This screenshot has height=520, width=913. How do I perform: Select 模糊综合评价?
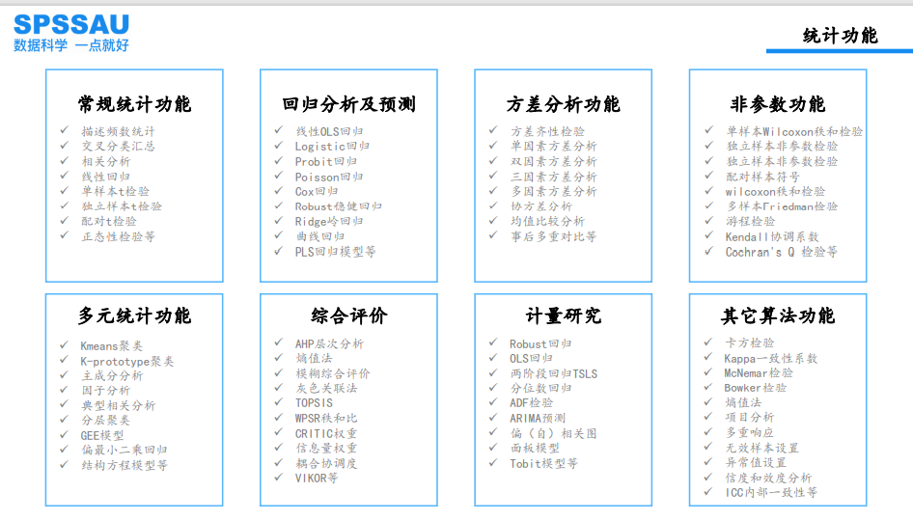tap(332, 373)
